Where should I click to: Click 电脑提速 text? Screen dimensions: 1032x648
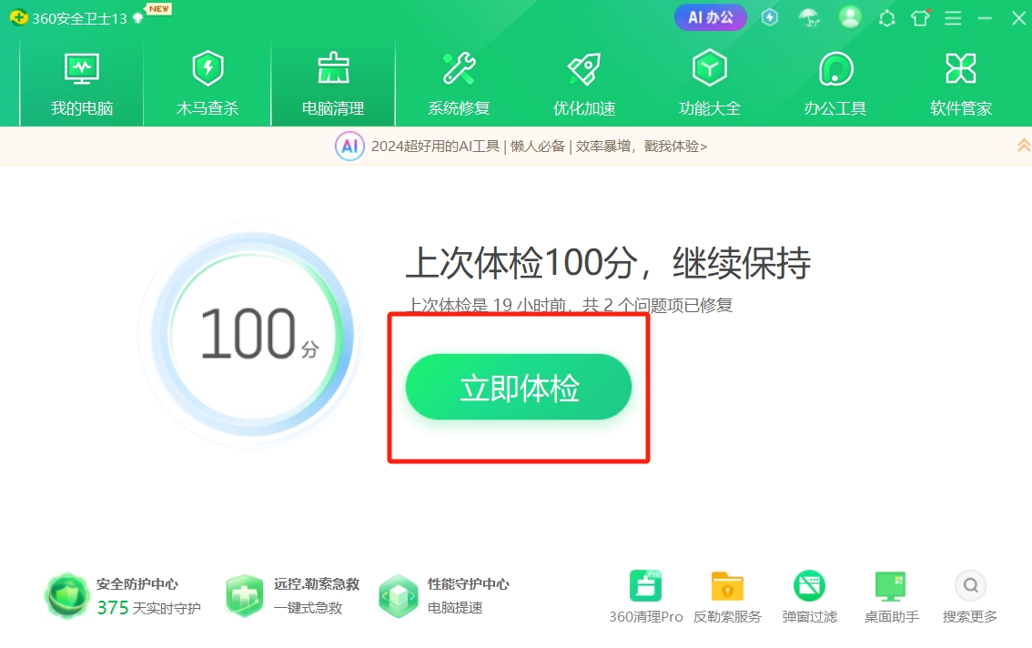(455, 608)
